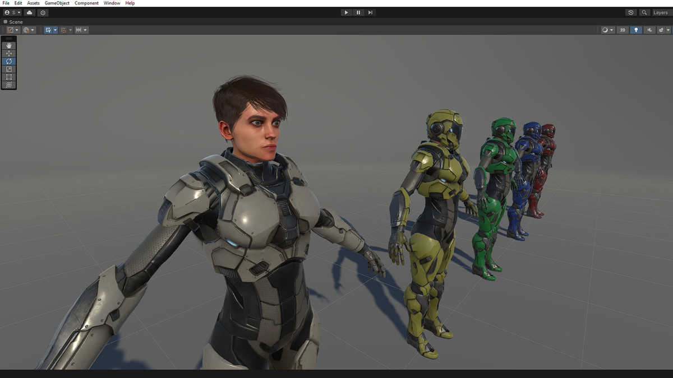
Task: Expand snap increment settings arrow
Action: [85, 30]
